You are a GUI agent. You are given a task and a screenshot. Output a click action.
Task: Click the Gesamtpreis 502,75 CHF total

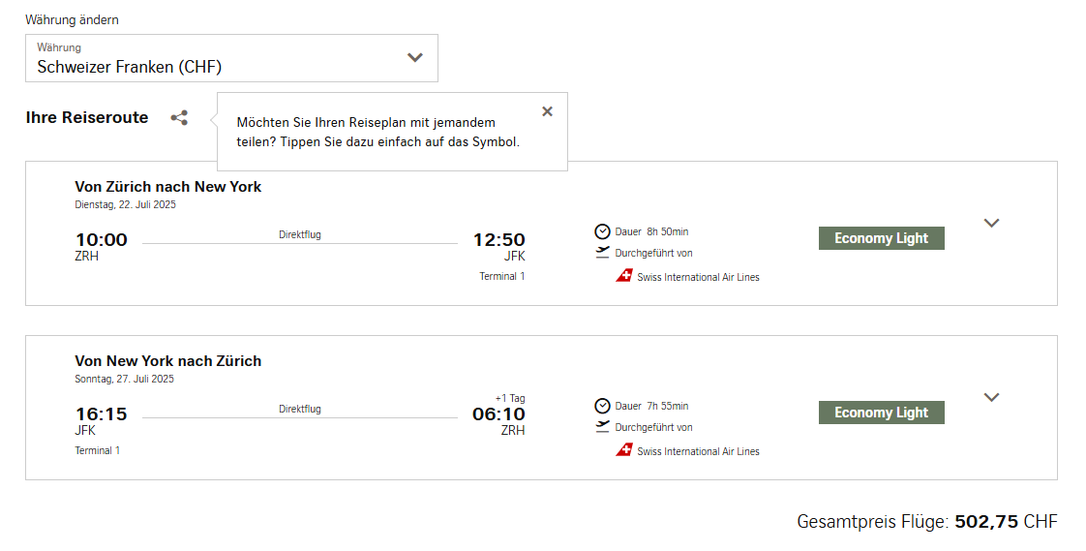point(926,522)
